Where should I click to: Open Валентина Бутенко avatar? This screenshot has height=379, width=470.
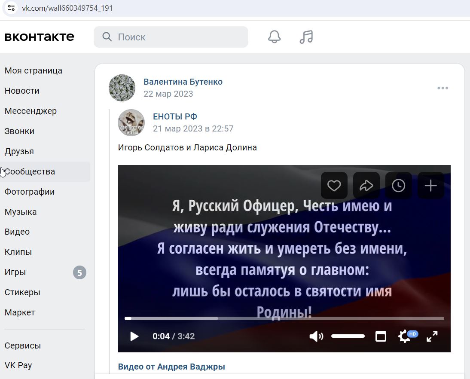pos(122,88)
